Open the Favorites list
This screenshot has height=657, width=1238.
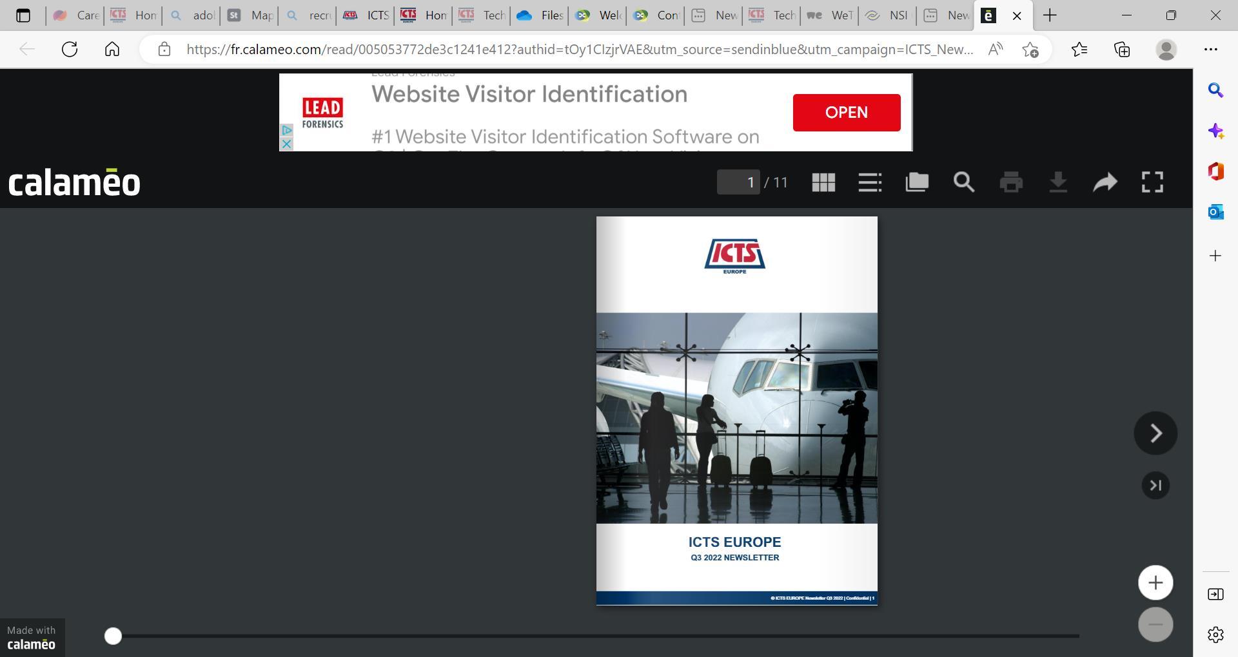coord(1079,50)
